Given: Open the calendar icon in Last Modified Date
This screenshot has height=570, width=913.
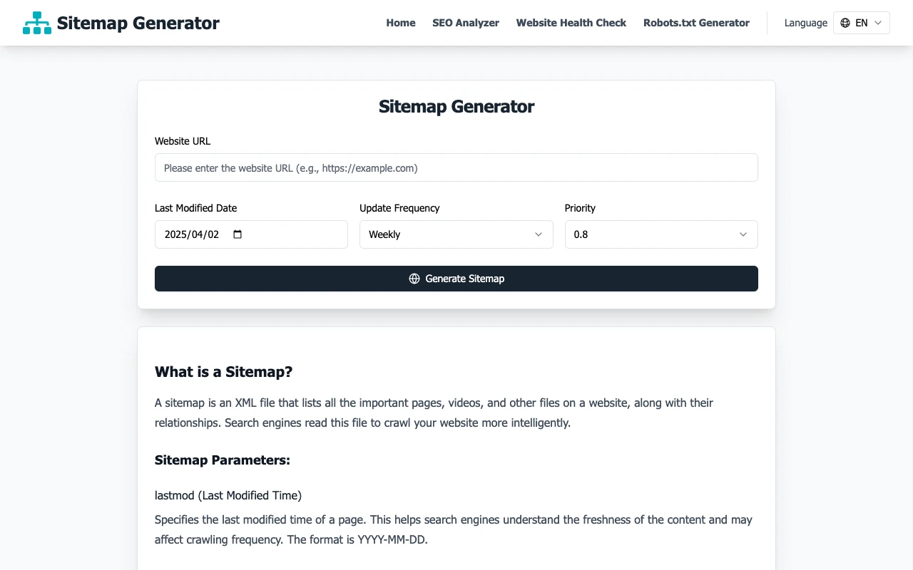Looking at the screenshot, I should (236, 234).
